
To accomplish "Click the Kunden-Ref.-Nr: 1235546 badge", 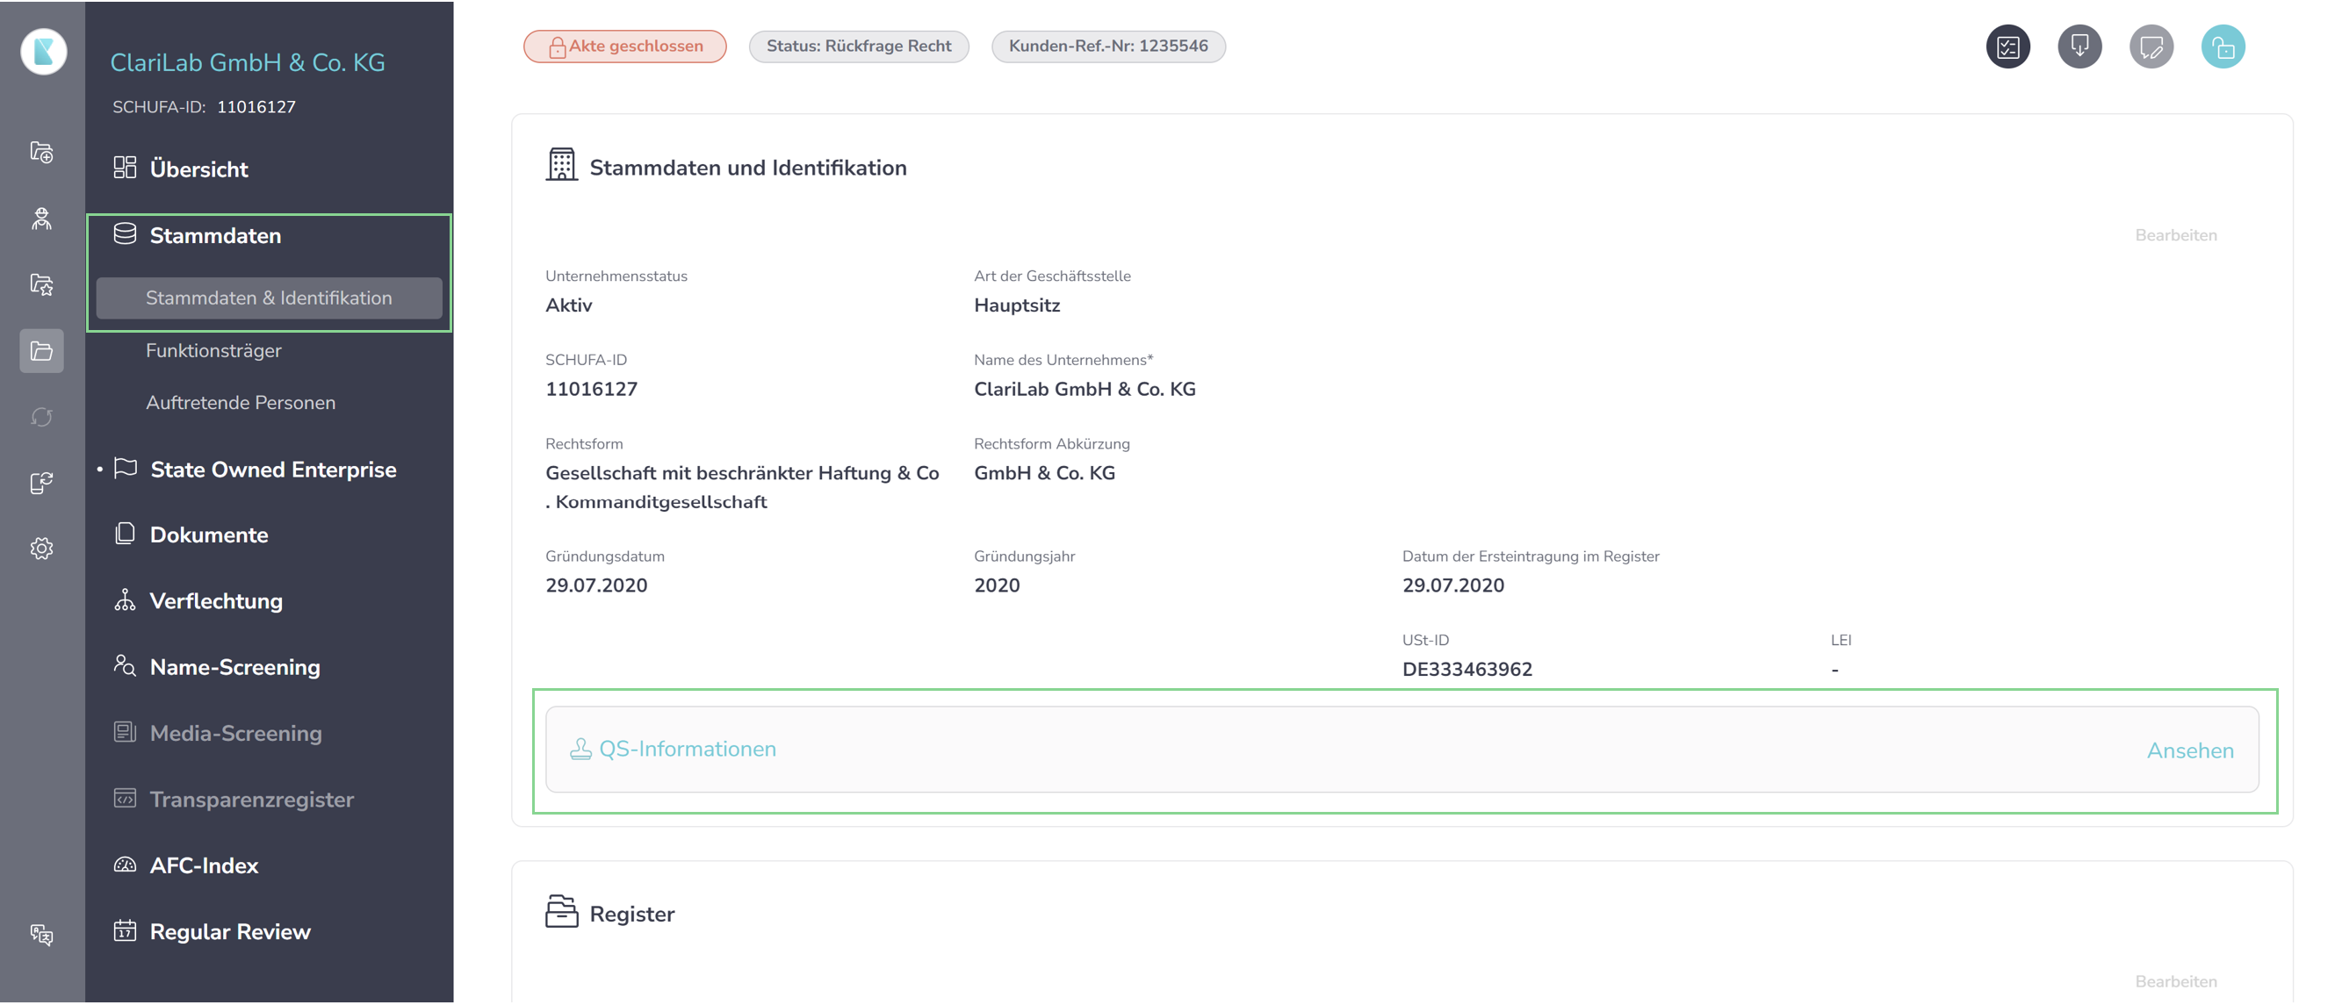I will 1108,47.
